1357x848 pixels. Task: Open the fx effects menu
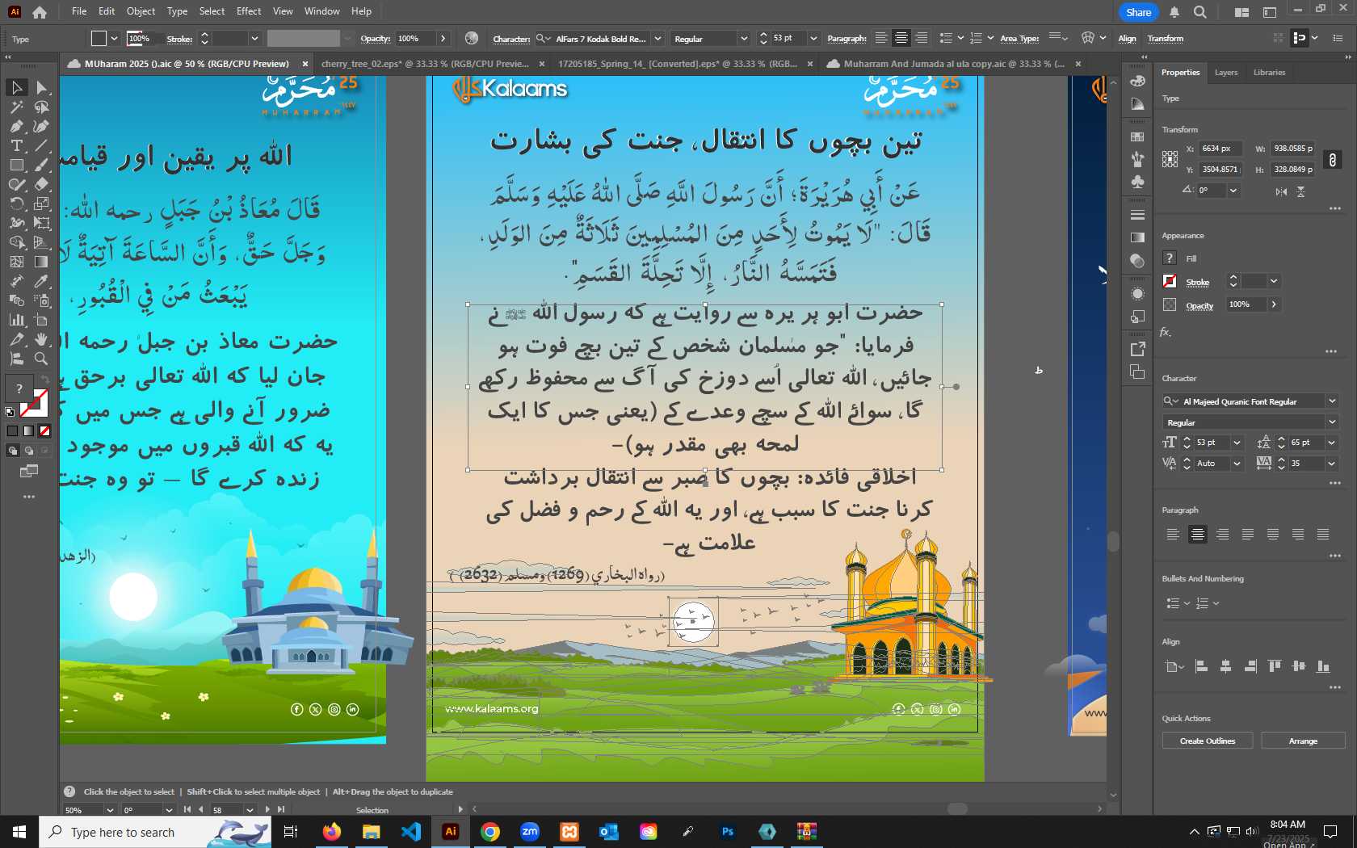(x=1166, y=332)
